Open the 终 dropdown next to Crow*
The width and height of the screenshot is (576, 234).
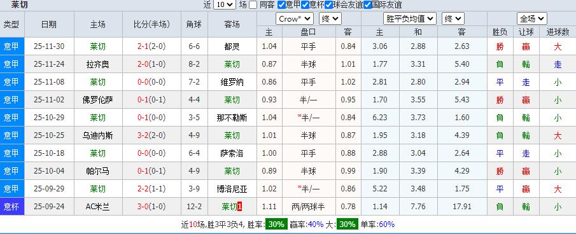pyautogui.click(x=330, y=18)
